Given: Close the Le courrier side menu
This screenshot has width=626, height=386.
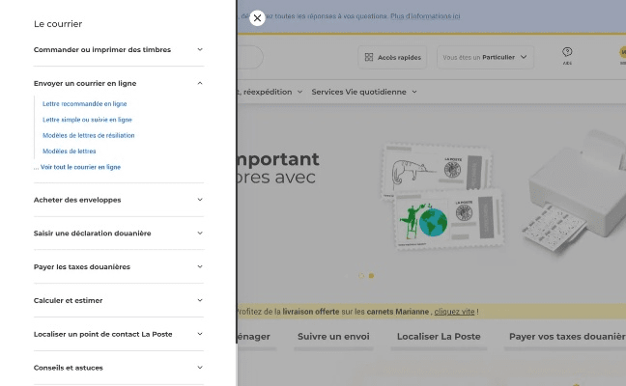Looking at the screenshot, I should click(x=257, y=17).
